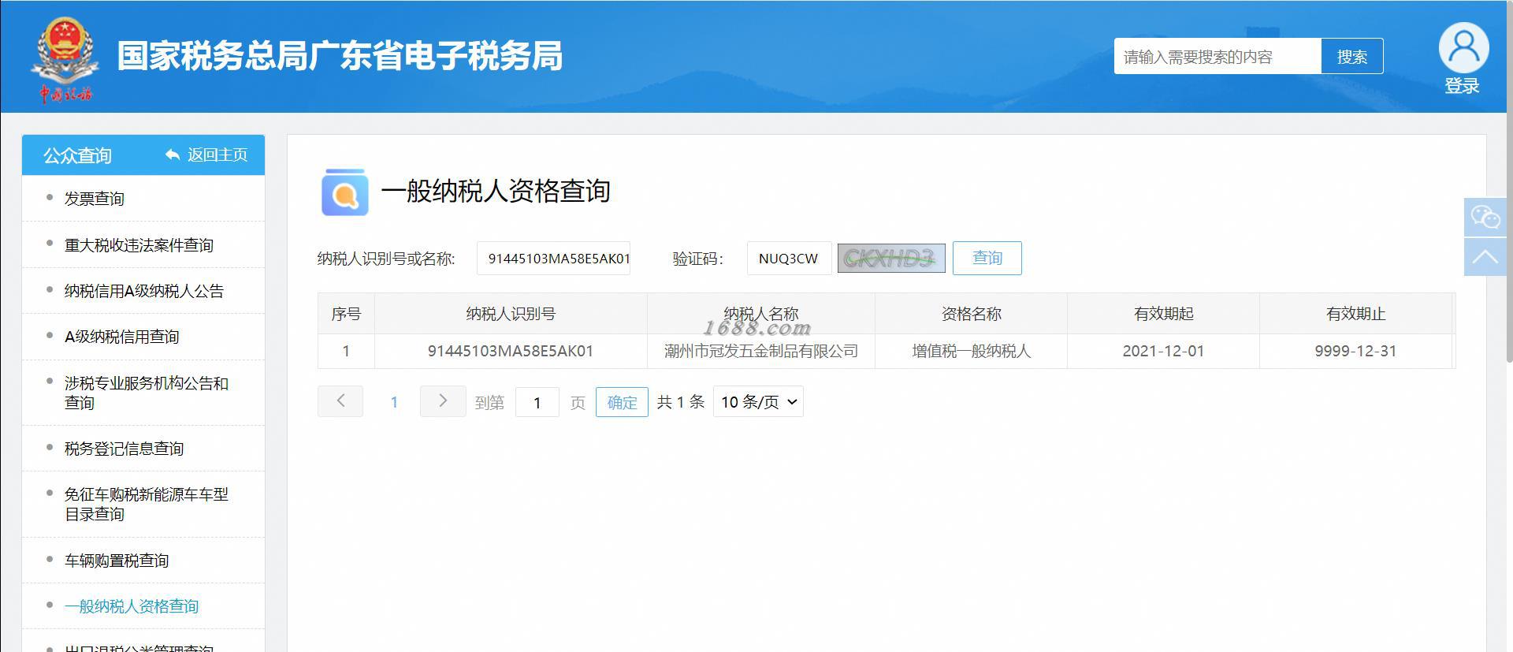
Task: Click the 公众查询 sidebar header
Action: click(x=77, y=155)
